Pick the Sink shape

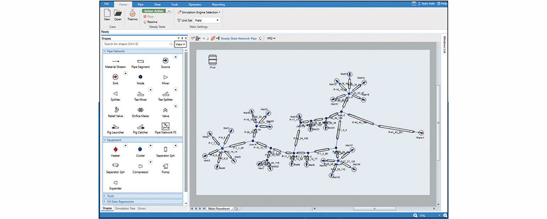pos(115,79)
